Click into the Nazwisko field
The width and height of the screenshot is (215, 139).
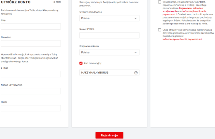[31, 43]
